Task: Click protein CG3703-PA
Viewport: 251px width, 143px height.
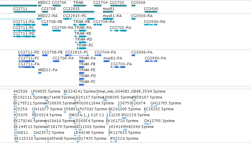Action: [x=121, y=64]
